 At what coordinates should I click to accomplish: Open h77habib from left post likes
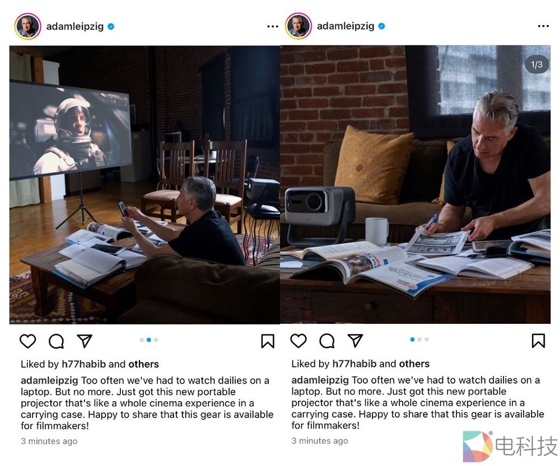[83, 364]
